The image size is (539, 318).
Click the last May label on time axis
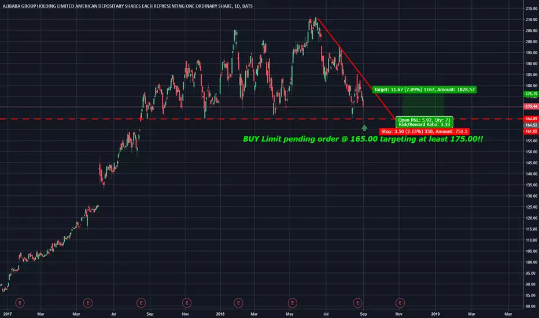coord(508,314)
